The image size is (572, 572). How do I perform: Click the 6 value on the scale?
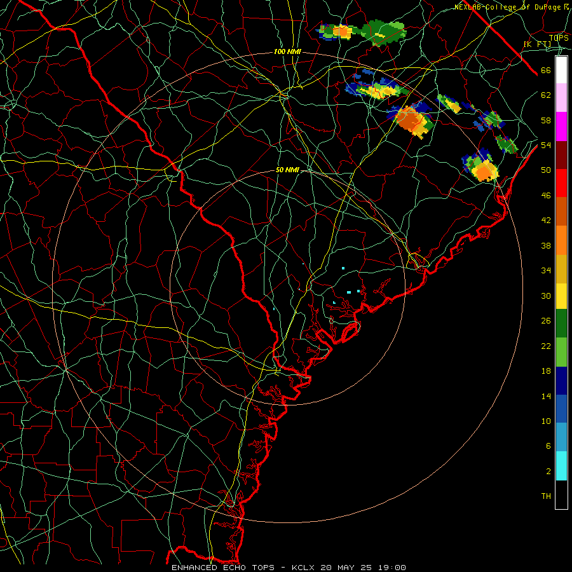pyautogui.click(x=548, y=446)
